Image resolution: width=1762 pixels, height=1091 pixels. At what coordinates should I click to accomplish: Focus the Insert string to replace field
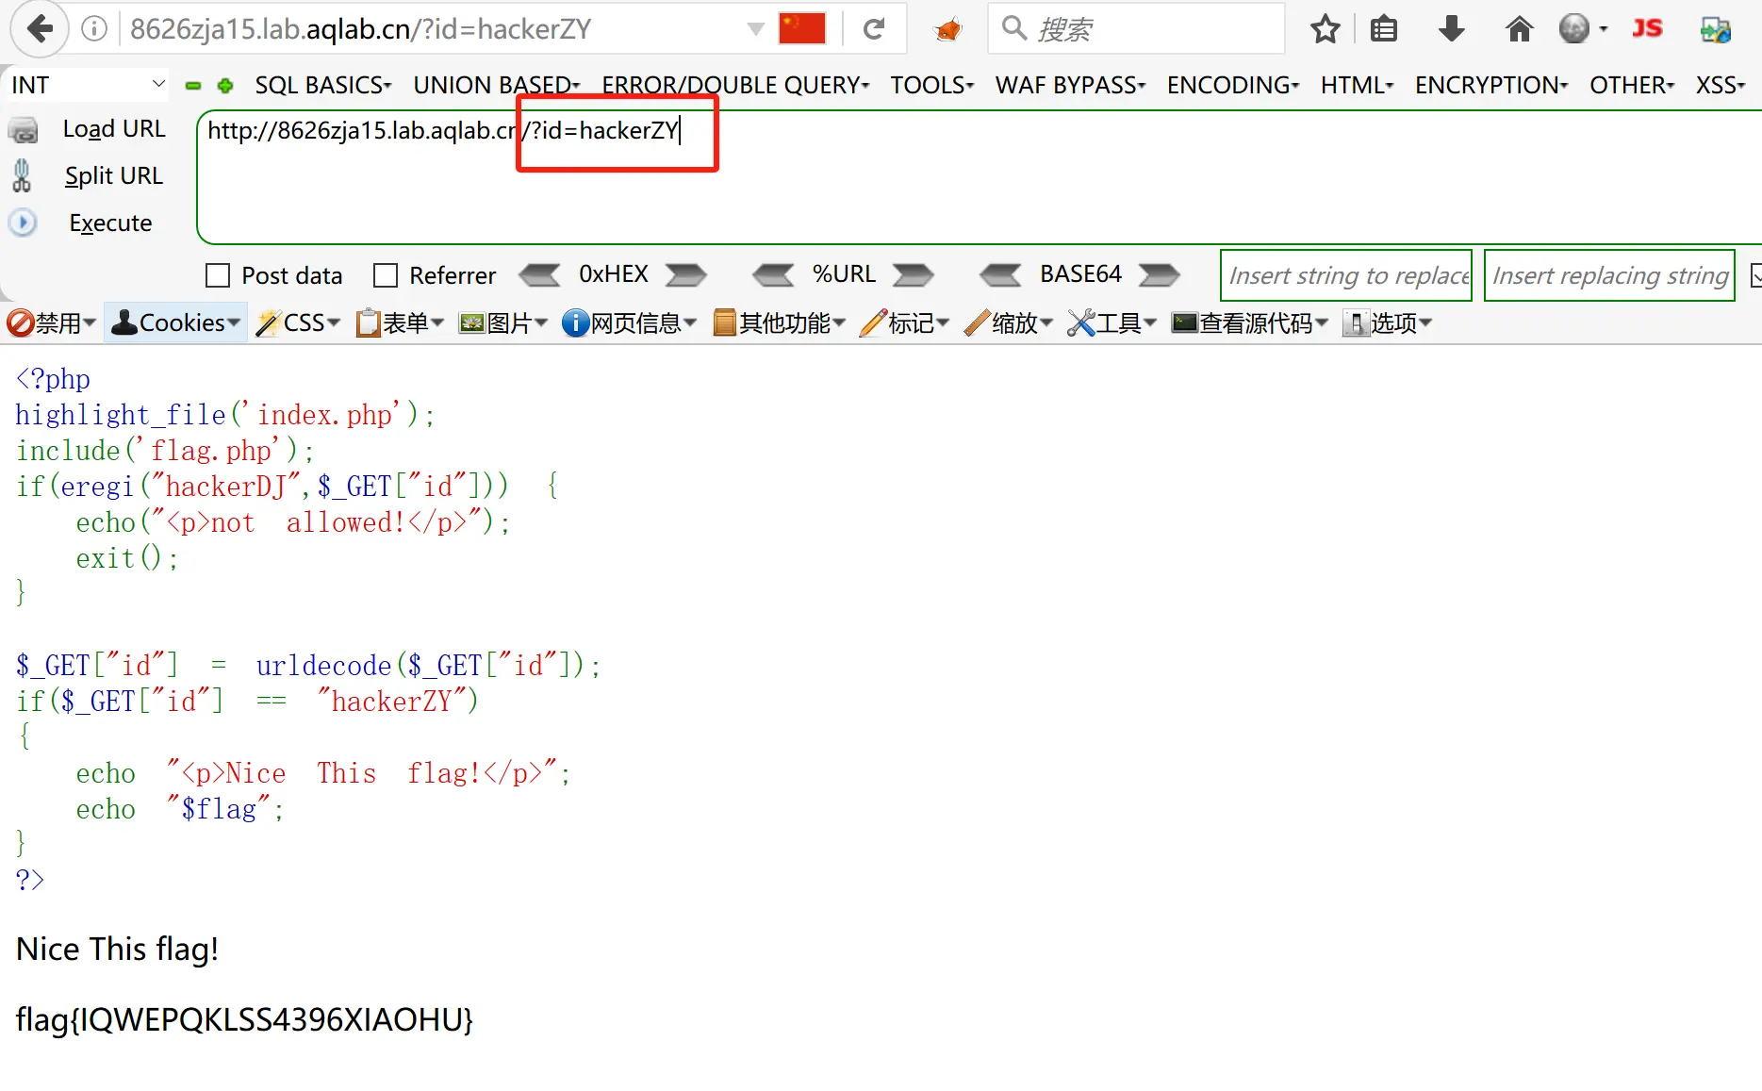pos(1345,275)
